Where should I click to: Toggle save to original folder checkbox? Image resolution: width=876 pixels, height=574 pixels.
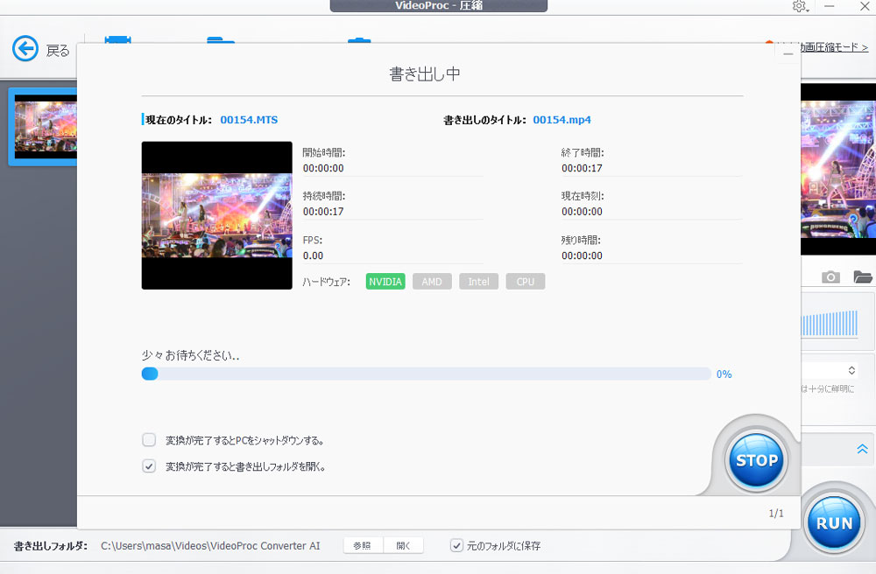456,545
